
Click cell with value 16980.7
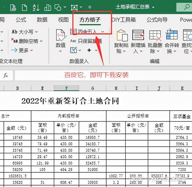(x=92, y=137)
